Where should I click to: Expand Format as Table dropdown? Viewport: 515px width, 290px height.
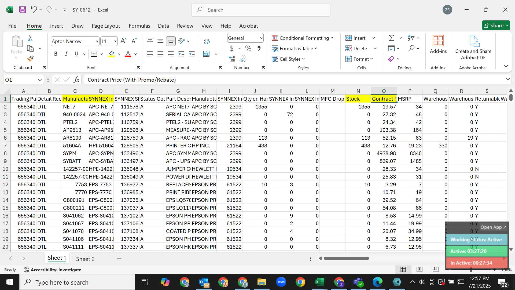coord(294,48)
